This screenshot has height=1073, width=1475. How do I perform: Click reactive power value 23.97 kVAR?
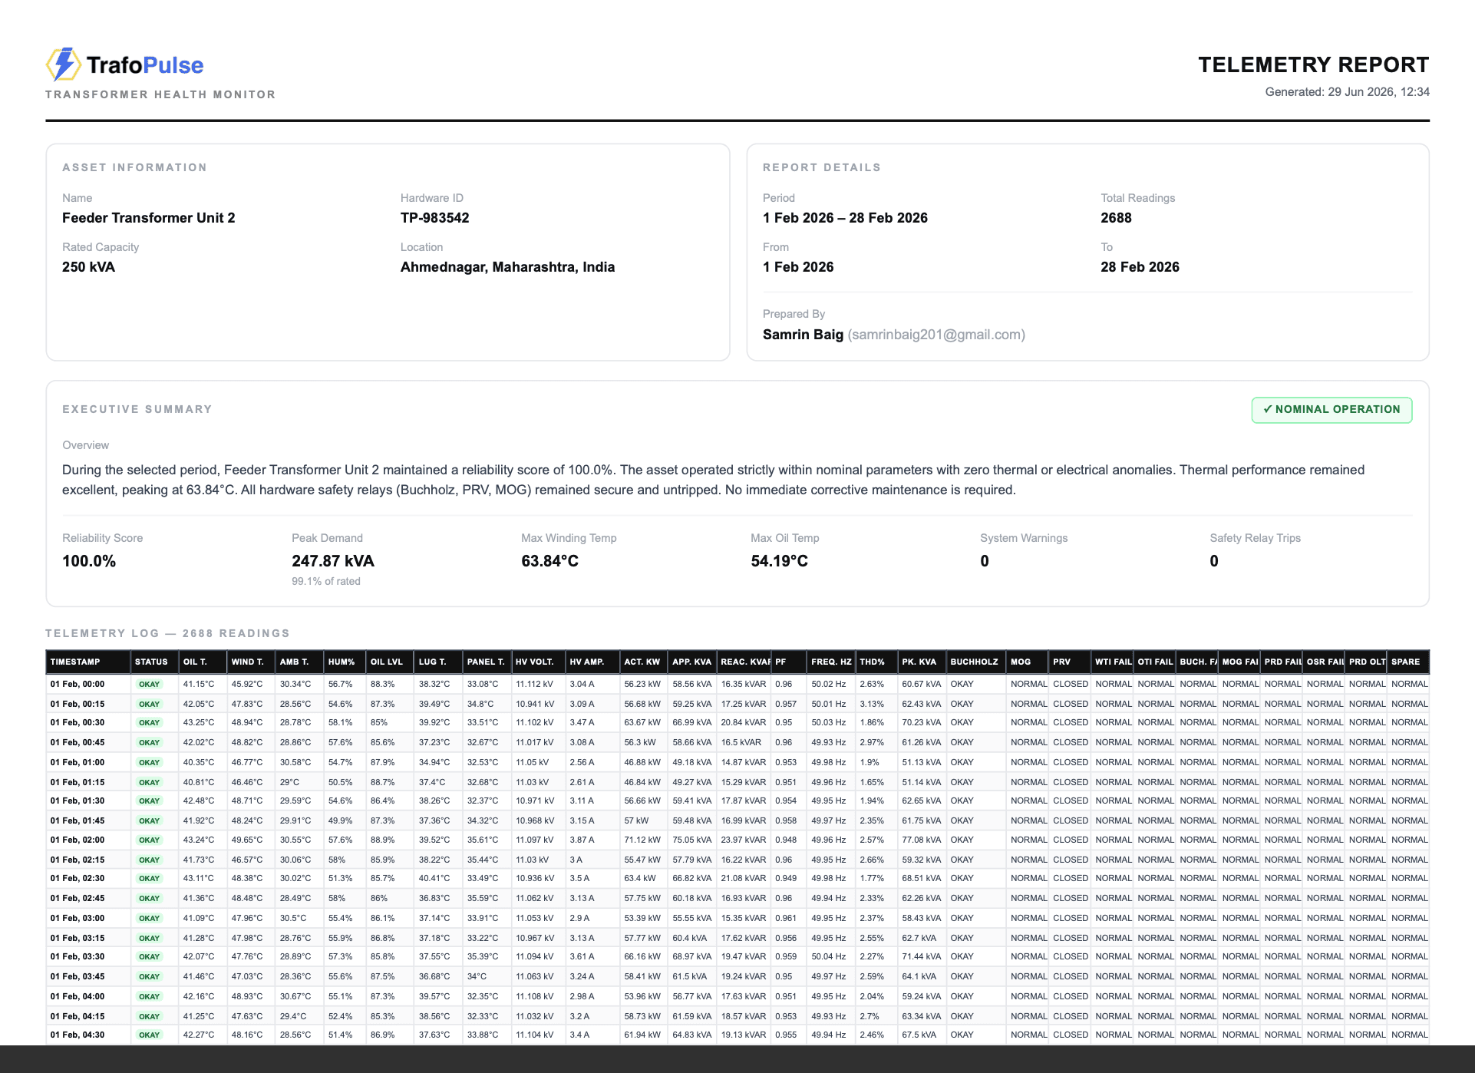744,840
